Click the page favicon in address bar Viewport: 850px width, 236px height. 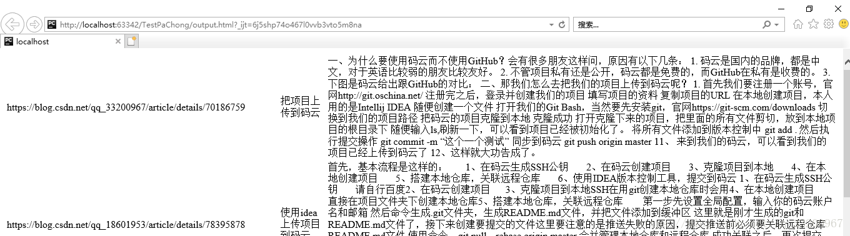pos(52,25)
